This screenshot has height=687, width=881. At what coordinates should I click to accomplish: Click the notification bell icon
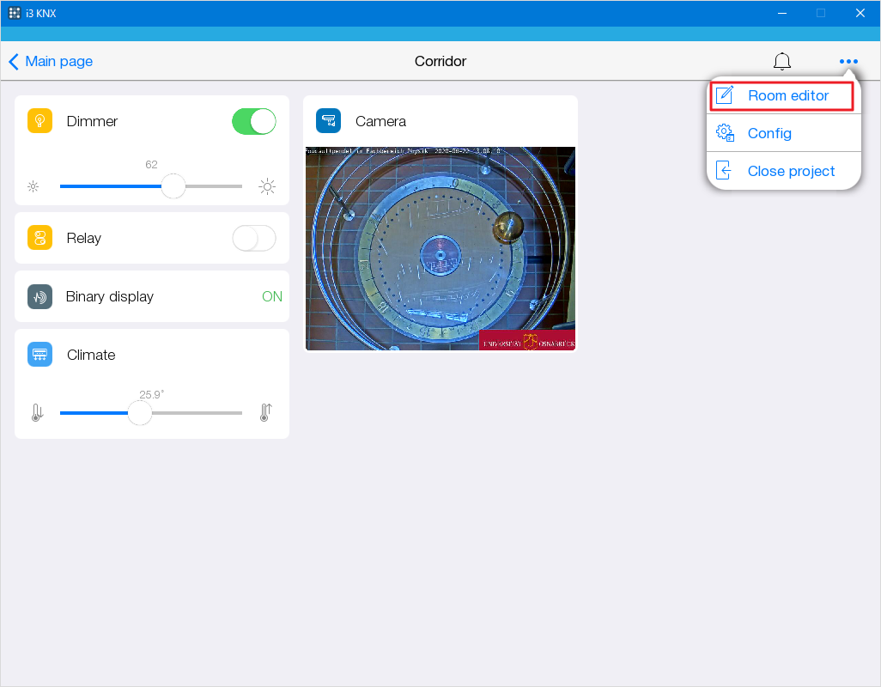click(x=781, y=62)
